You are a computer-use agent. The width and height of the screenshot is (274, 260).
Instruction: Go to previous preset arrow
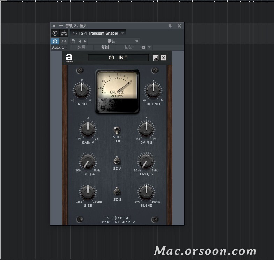[x=80, y=42]
